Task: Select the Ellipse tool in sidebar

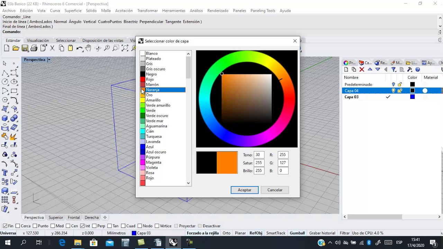Action: pyautogui.click(x=14, y=82)
